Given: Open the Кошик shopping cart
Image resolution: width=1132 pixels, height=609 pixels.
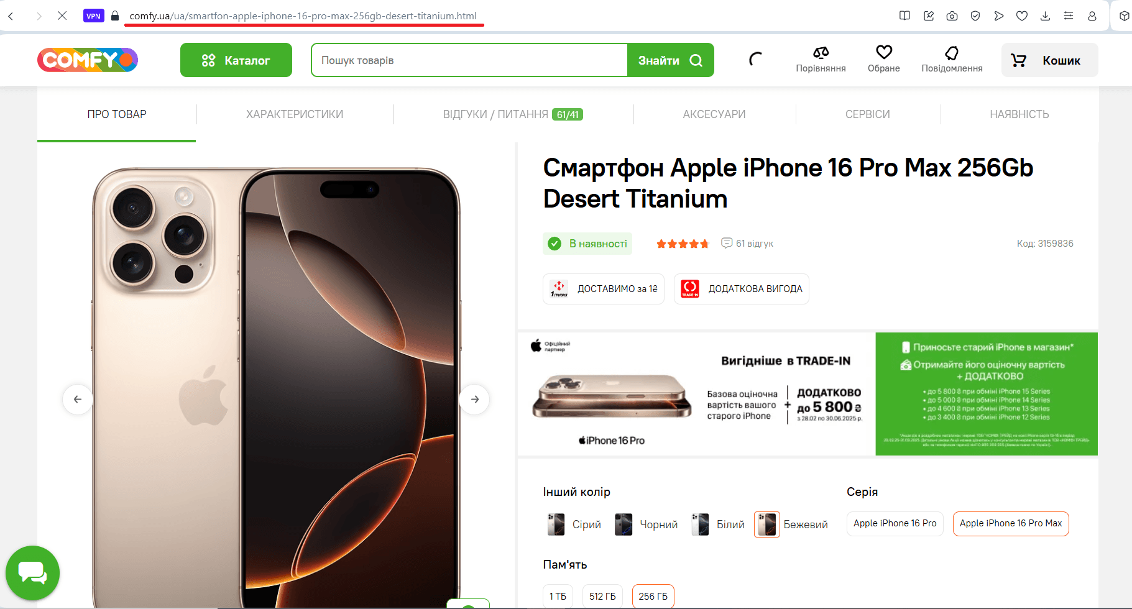Looking at the screenshot, I should (x=1049, y=60).
